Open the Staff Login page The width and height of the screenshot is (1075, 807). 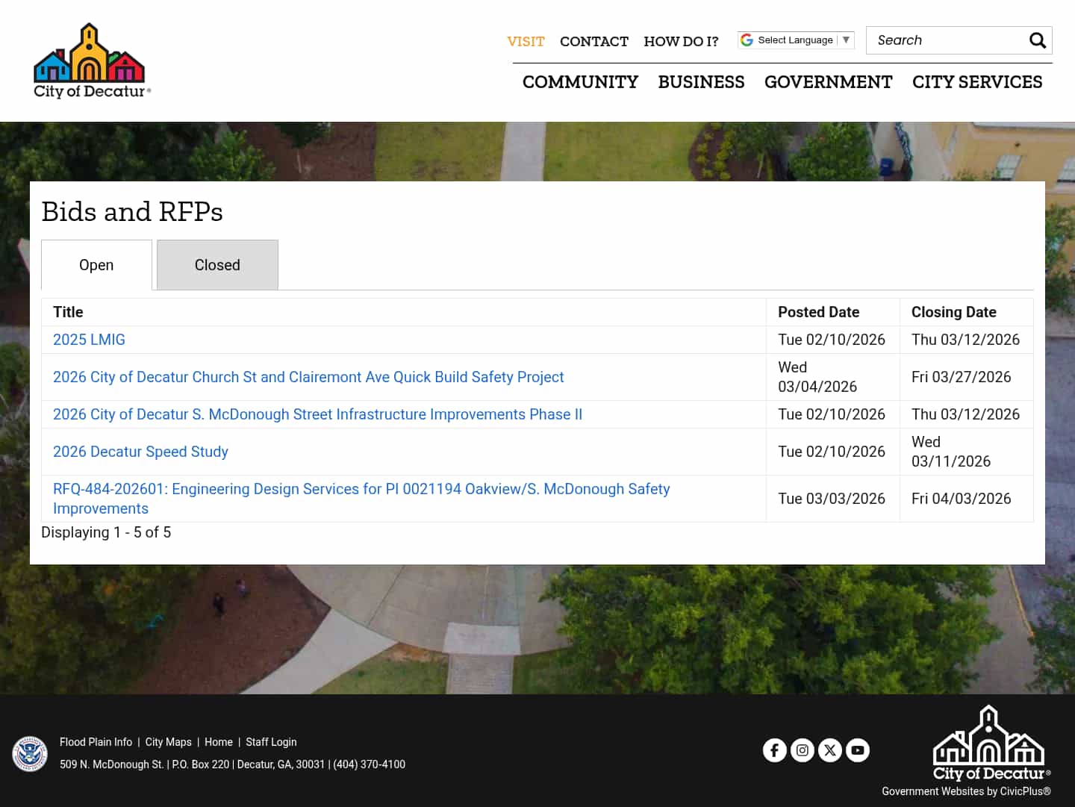pyautogui.click(x=271, y=742)
